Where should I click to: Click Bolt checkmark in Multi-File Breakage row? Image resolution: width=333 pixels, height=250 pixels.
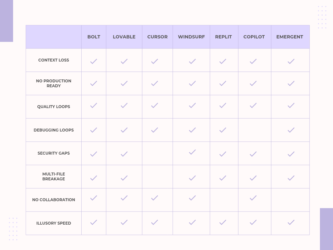94,178
